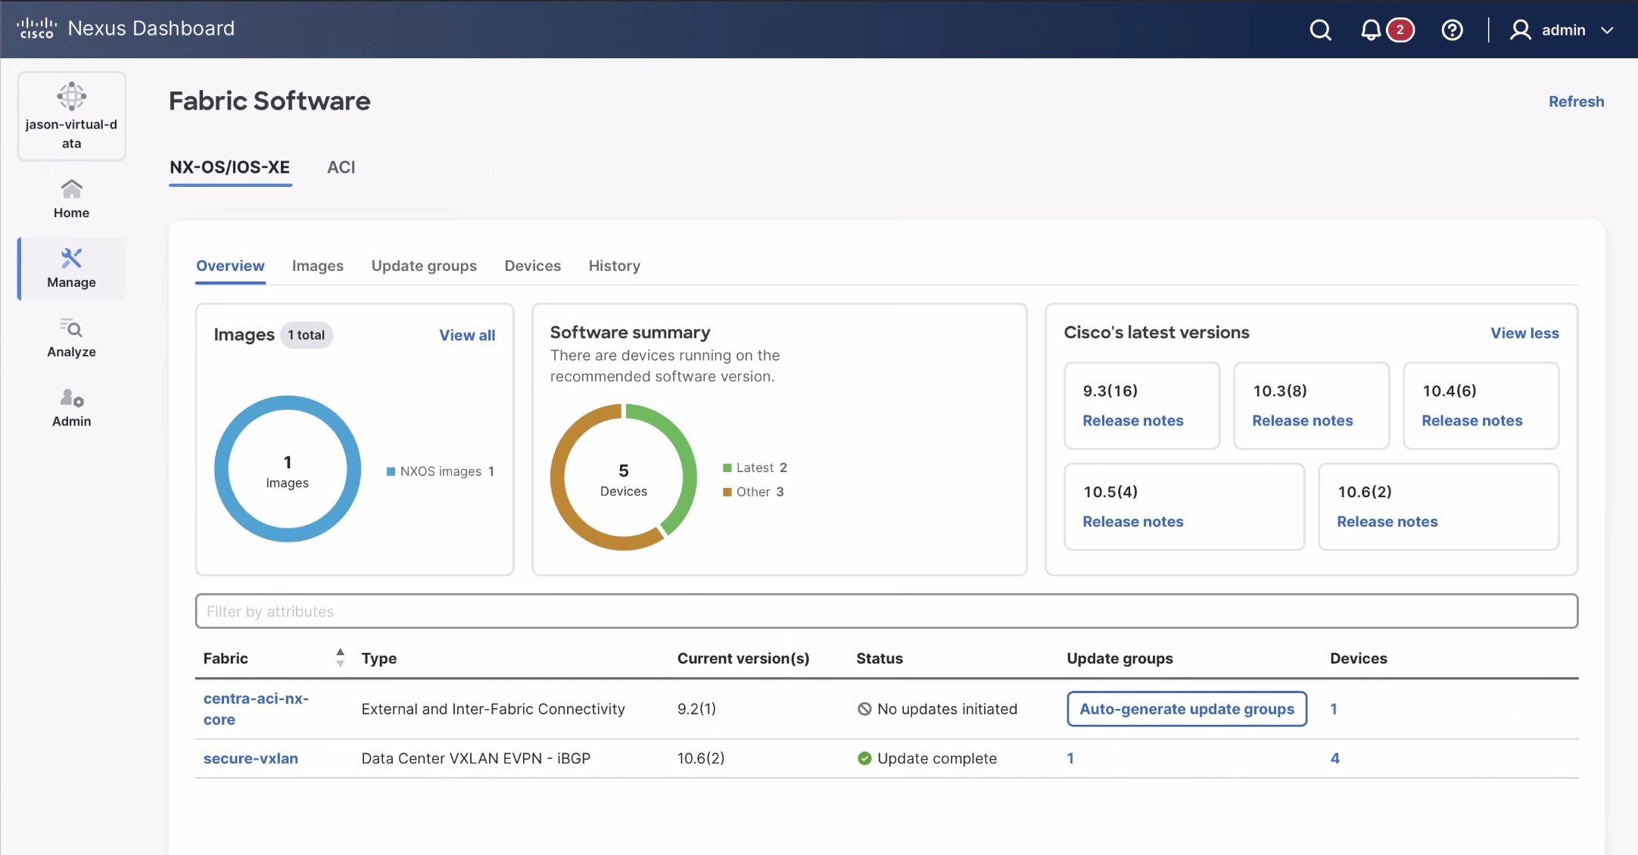Open the admin account dropdown menu
Viewport: 1638px width, 855px height.
point(1563,30)
